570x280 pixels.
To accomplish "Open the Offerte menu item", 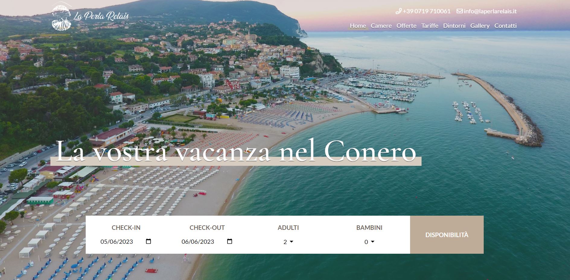I will [406, 26].
